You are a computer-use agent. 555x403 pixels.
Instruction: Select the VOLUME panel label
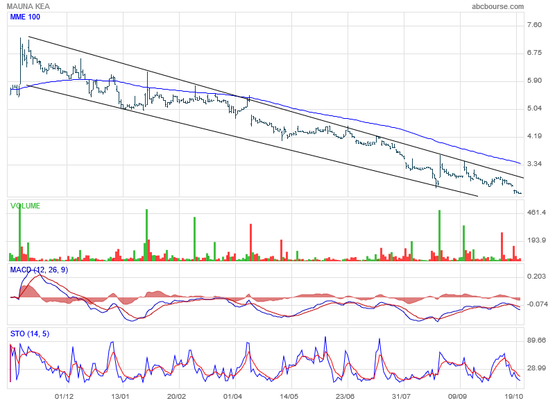25,206
